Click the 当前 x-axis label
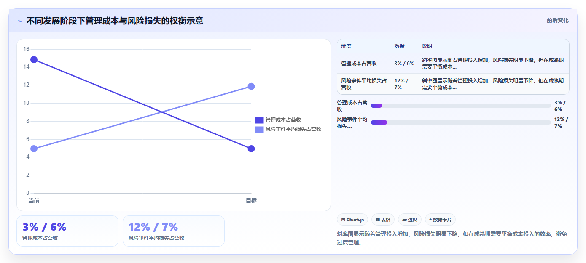The width and height of the screenshot is (586, 263). tap(34, 201)
